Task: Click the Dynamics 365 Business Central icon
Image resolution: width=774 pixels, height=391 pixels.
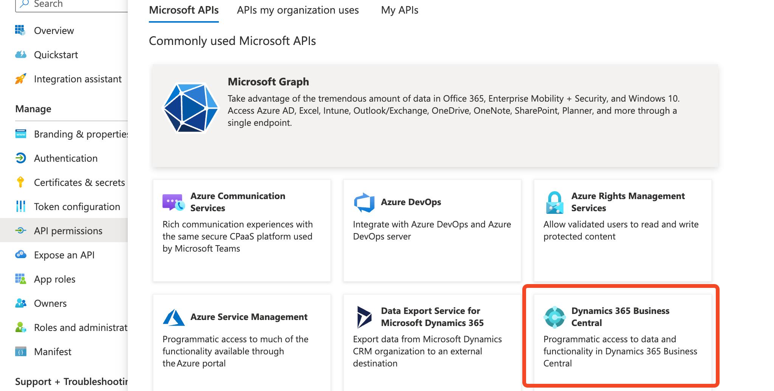Action: 554,317
